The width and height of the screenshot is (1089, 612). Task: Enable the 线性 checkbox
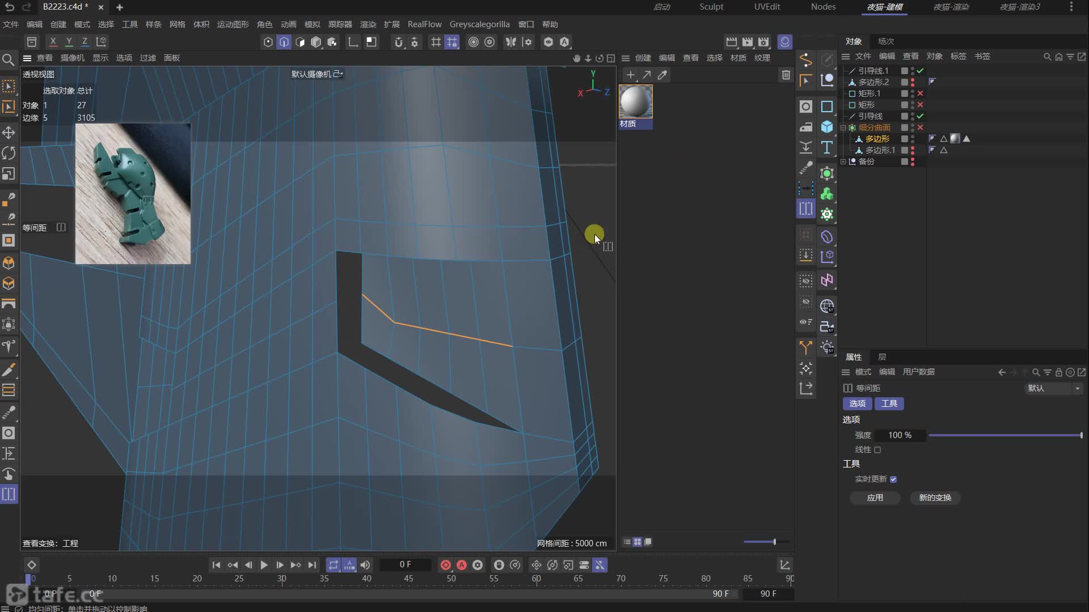[x=877, y=450]
